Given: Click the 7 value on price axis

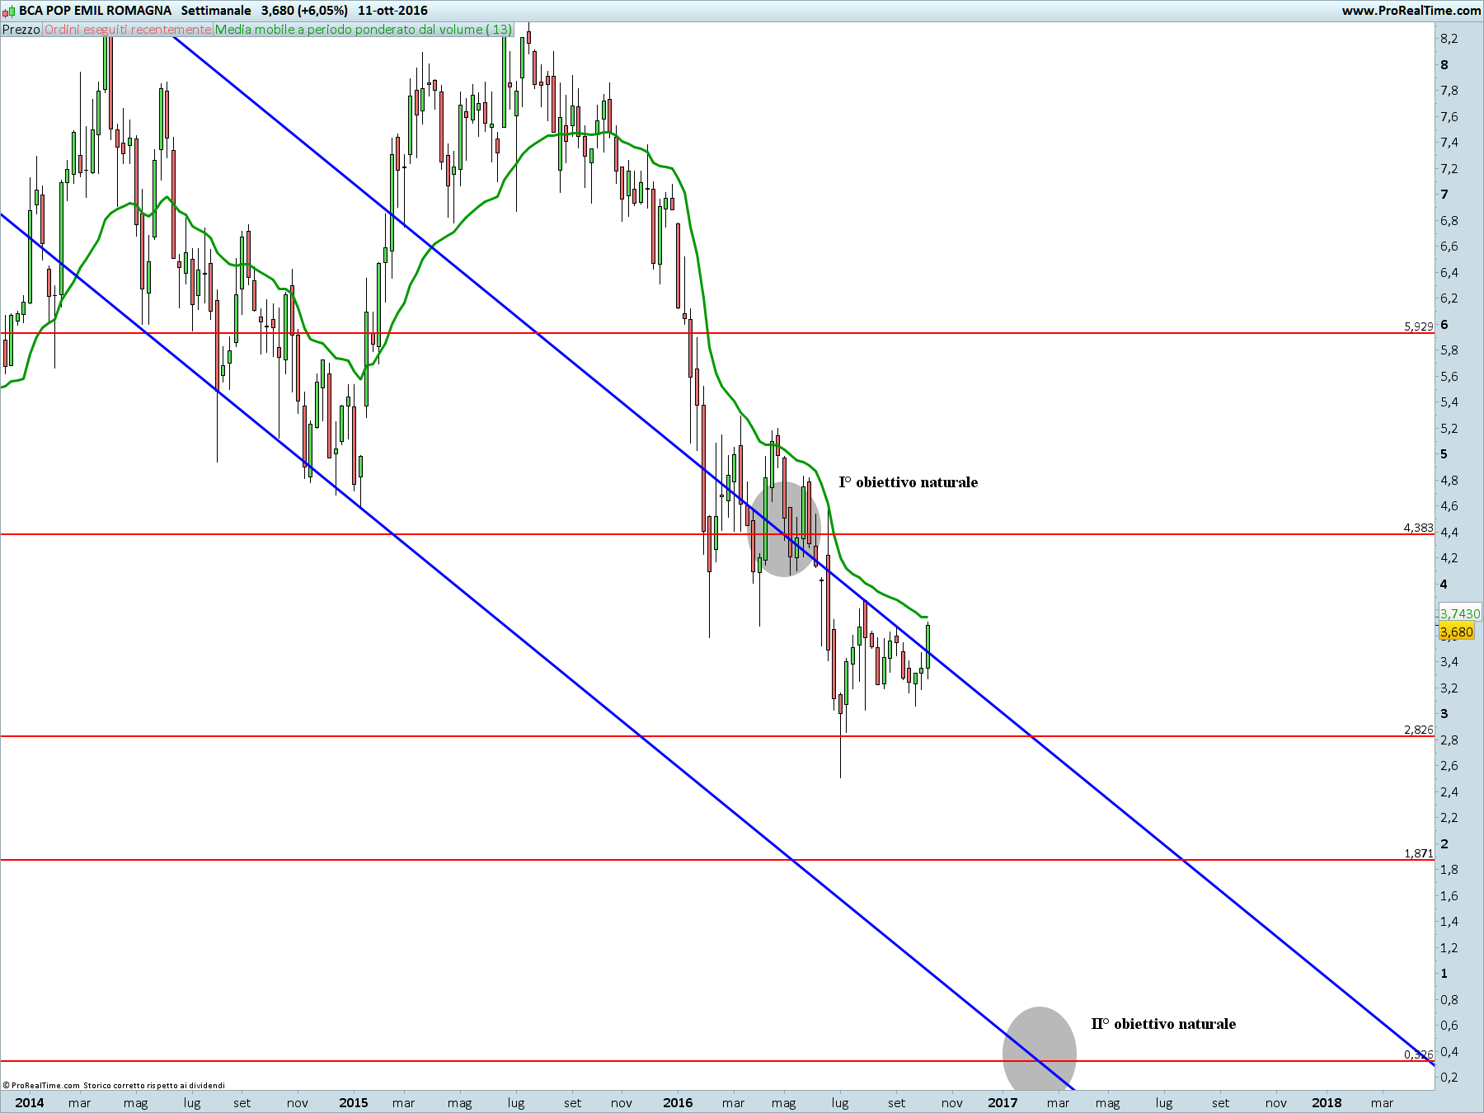Looking at the screenshot, I should pyautogui.click(x=1444, y=195).
